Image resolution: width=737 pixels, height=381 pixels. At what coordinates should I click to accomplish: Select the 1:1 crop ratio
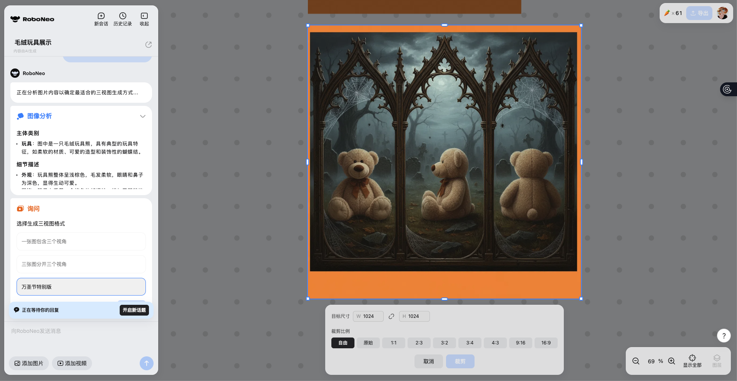tap(393, 343)
